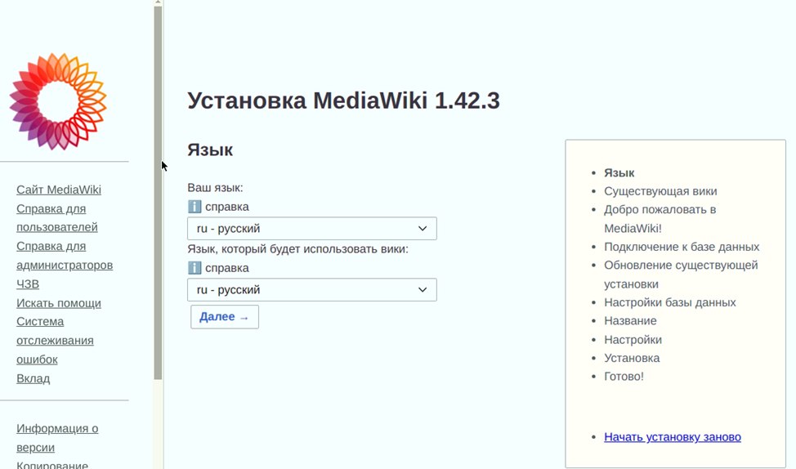Screen dimensions: 796x469
Task: Open 'Система отслеживания ошибок' link
Action: point(55,340)
